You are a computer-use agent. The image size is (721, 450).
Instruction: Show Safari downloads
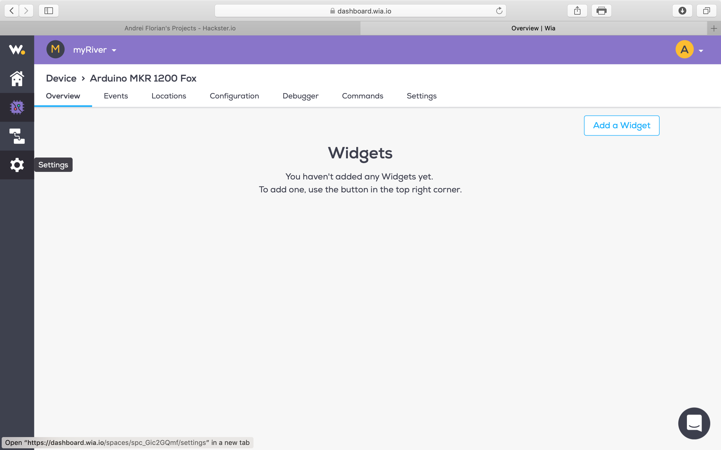tap(682, 11)
